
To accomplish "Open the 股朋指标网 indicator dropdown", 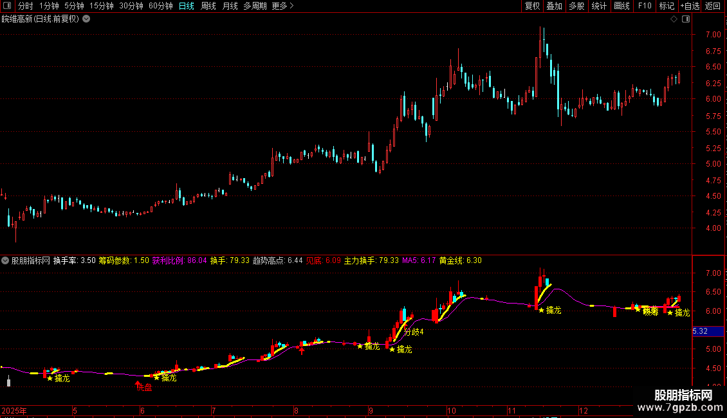I will click(5, 260).
